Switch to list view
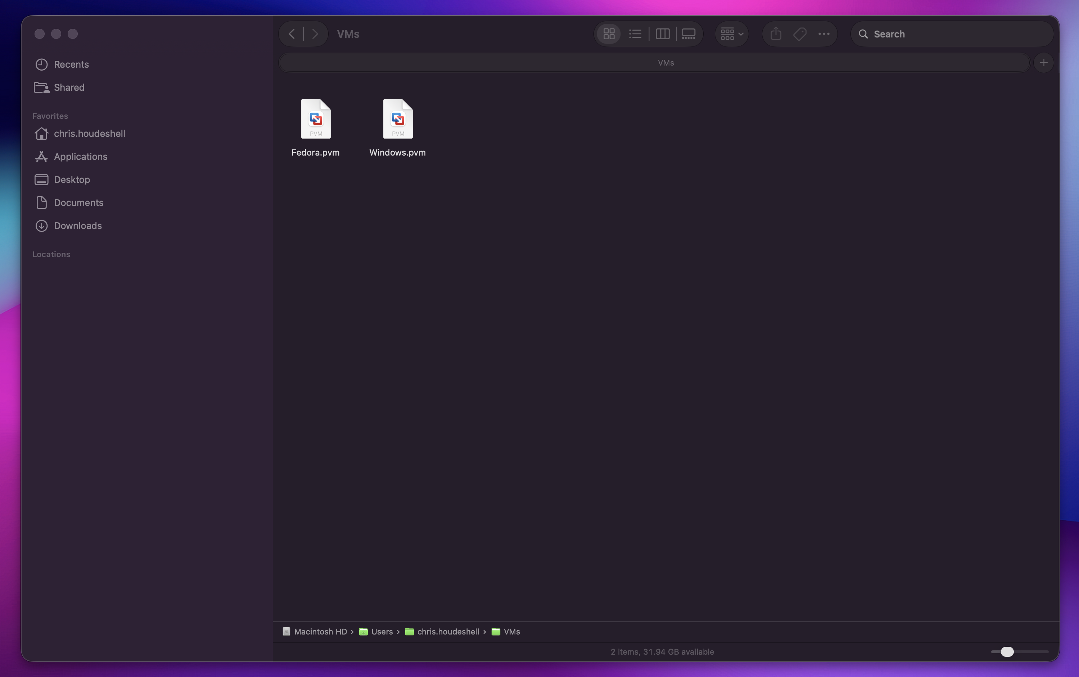The width and height of the screenshot is (1079, 677). click(x=635, y=34)
